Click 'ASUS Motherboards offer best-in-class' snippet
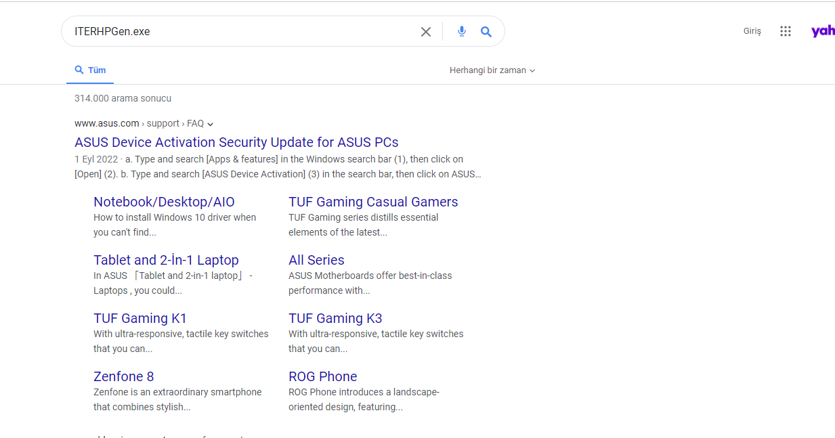835x438 pixels. 370,283
